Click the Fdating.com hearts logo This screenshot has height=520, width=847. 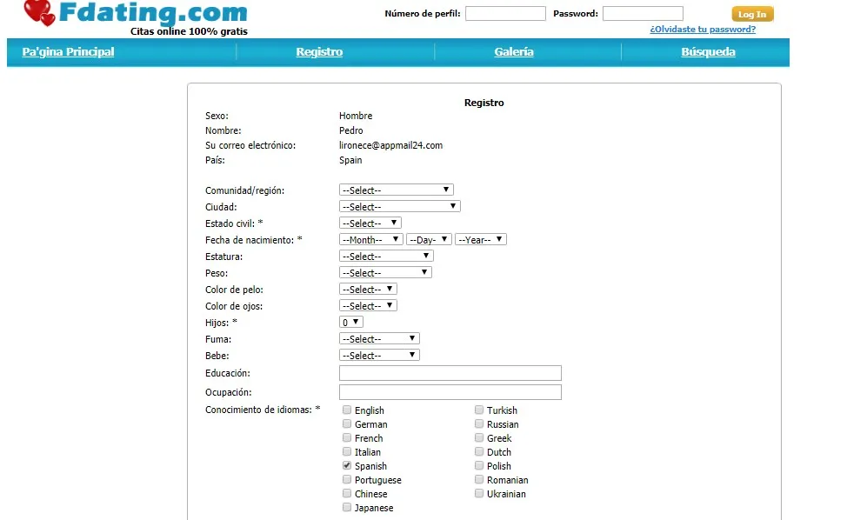click(40, 13)
